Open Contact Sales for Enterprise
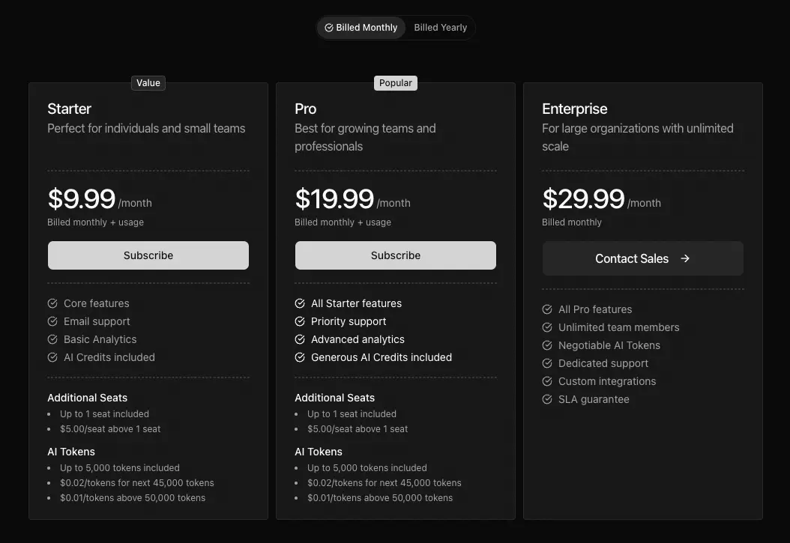This screenshot has height=543, width=790. pos(642,258)
